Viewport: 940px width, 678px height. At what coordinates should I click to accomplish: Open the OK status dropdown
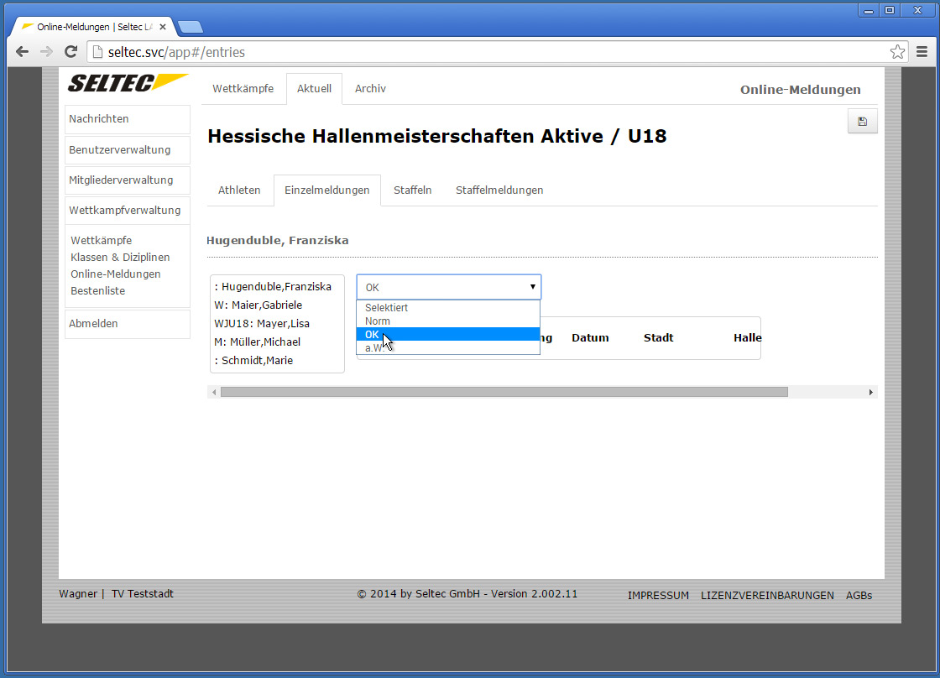(x=449, y=287)
